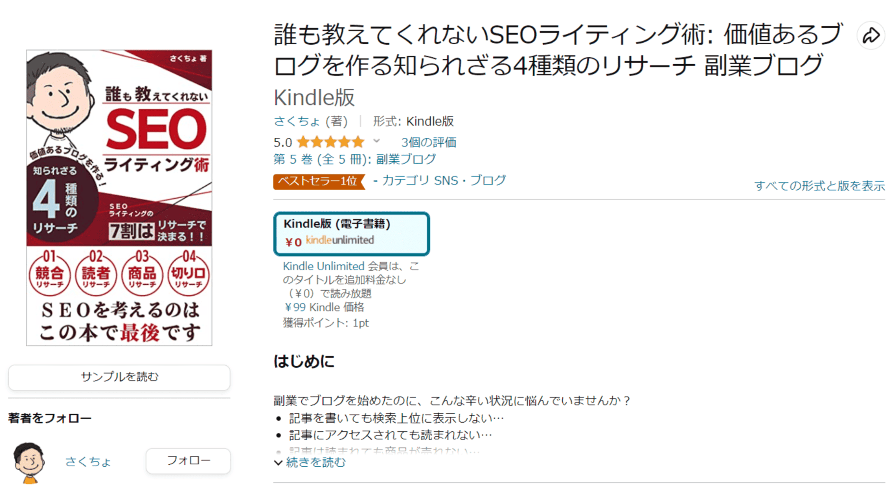The image size is (893, 502).
Task: Select the Kindle版 (電子書籍) format box
Action: pyautogui.click(x=351, y=234)
